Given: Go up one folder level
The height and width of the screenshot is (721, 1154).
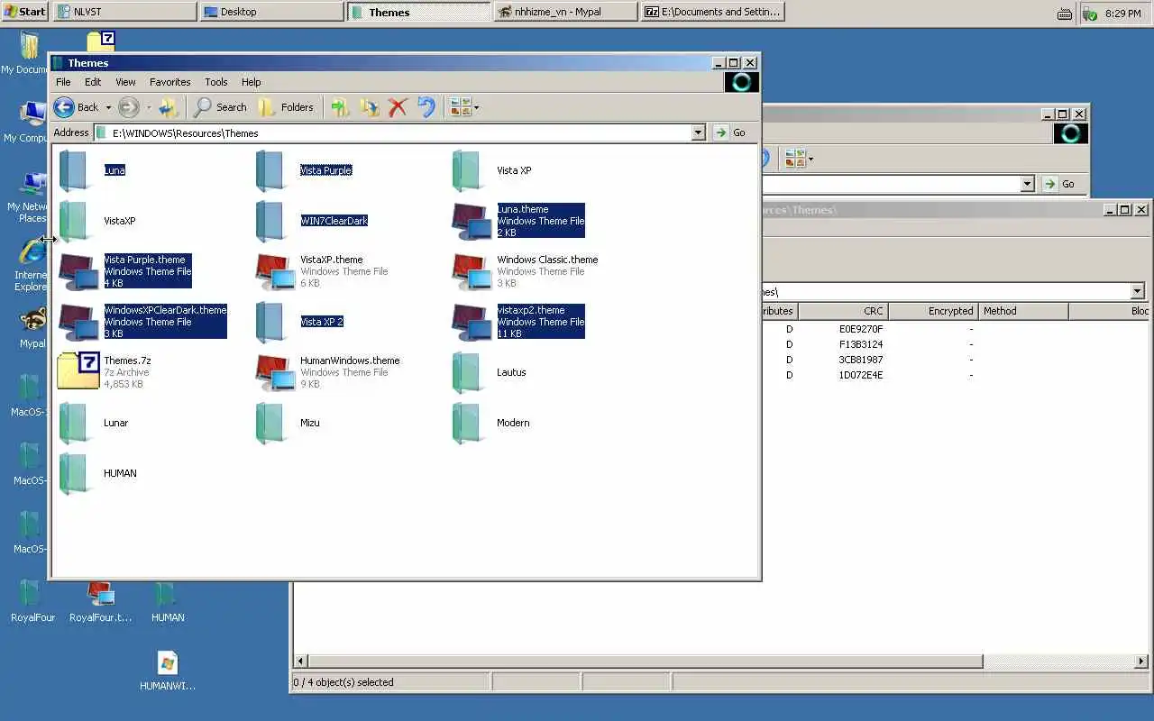Looking at the screenshot, I should click(x=169, y=107).
